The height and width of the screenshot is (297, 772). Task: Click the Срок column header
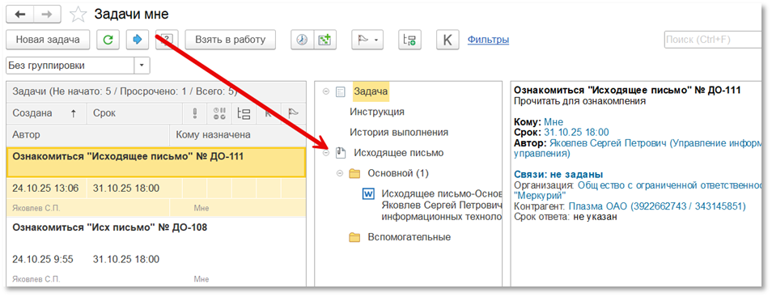tap(134, 113)
